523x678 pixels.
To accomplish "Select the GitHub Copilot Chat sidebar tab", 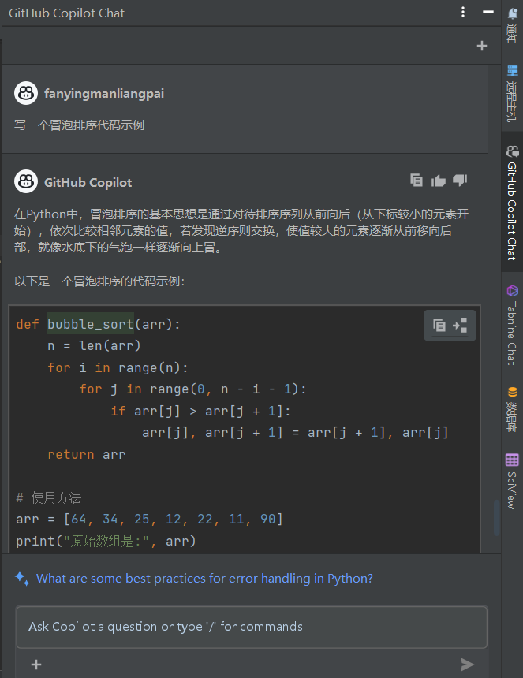I will pos(512,203).
